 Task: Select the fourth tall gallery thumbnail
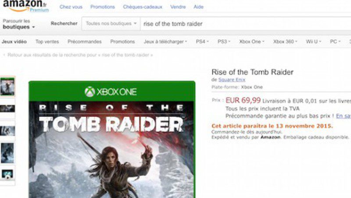pos(7,153)
